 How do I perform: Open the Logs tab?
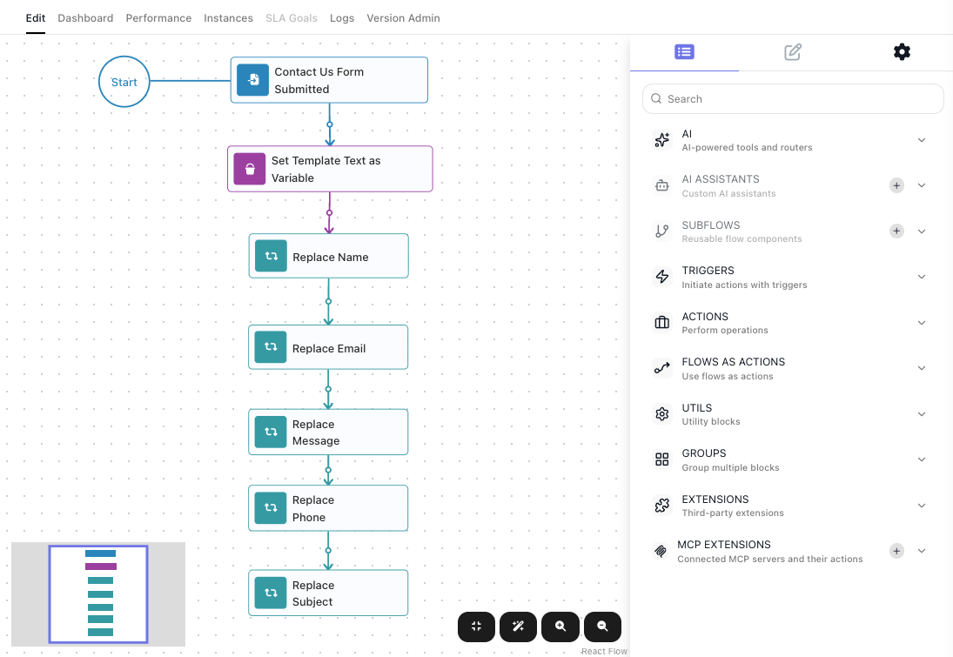pyautogui.click(x=342, y=18)
